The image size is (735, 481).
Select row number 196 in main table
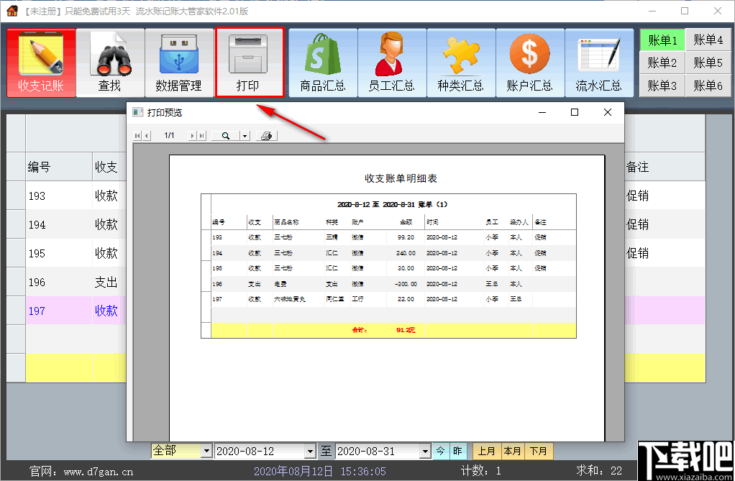37,283
